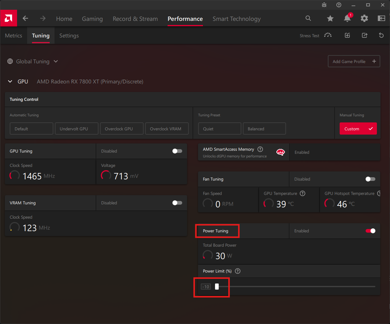The height and width of the screenshot is (324, 390).
Task: Open the Home tab
Action: click(x=64, y=19)
